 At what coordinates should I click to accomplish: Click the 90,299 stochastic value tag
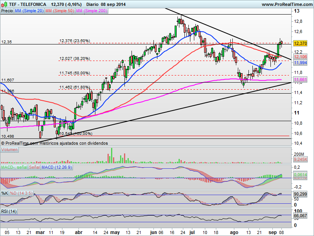click(300, 194)
